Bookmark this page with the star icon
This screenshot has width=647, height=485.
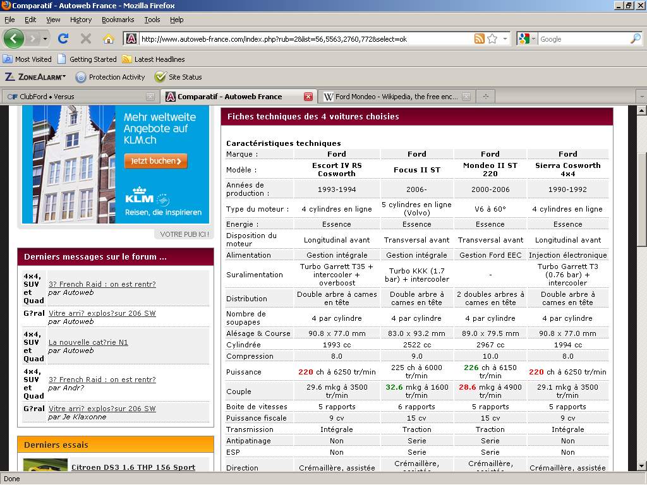(492, 39)
